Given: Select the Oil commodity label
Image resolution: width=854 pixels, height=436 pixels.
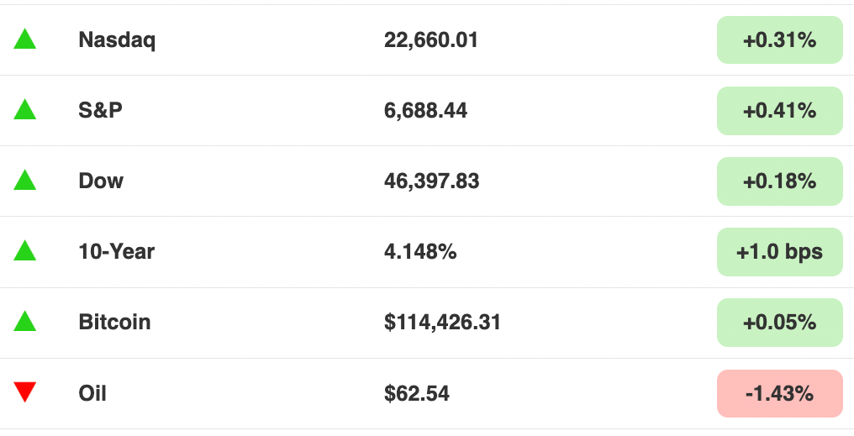Looking at the screenshot, I should coord(92,393).
